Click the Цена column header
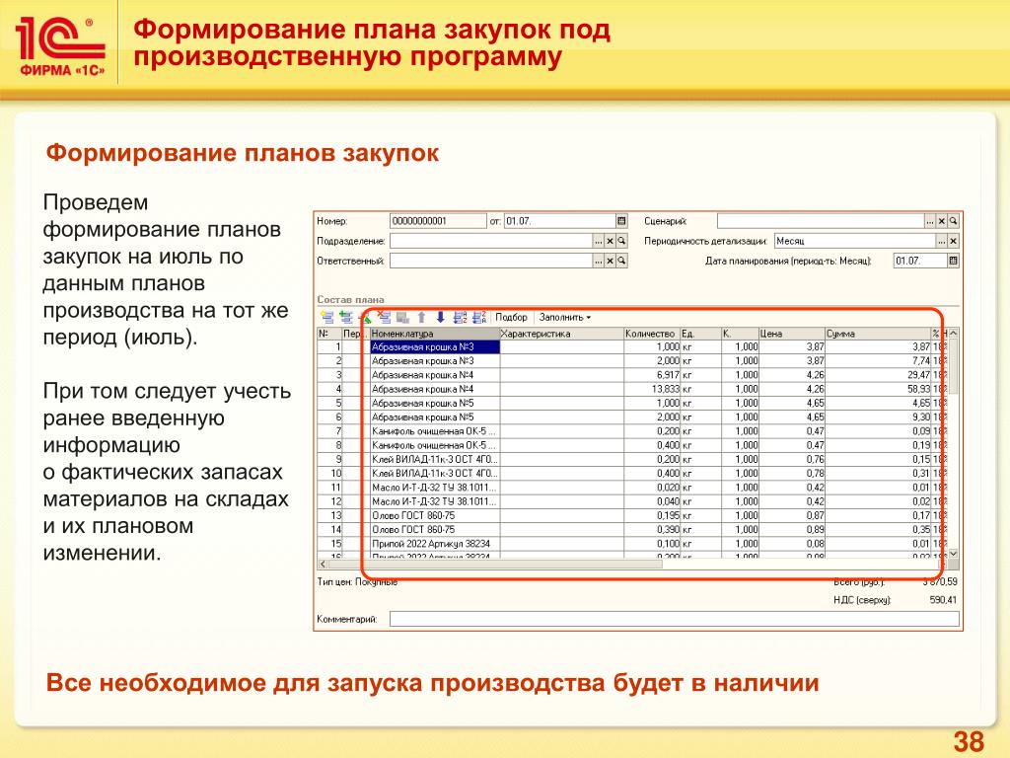The height and width of the screenshot is (758, 1010). pos(792,334)
